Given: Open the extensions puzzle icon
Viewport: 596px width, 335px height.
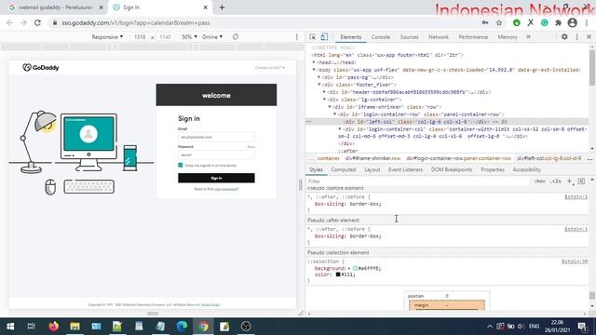Looking at the screenshot, I should (x=558, y=22).
